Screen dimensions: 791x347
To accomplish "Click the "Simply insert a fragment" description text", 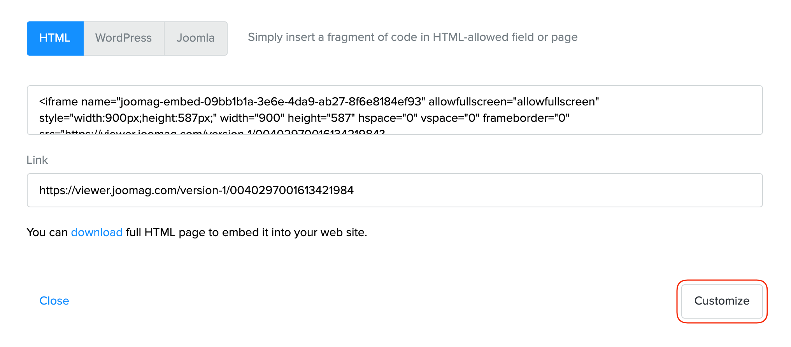I will point(412,37).
